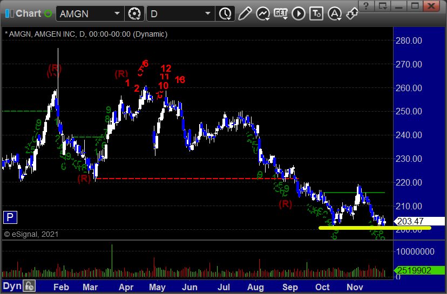Open the help question mark button
447x294 pixels.
click(x=366, y=6)
